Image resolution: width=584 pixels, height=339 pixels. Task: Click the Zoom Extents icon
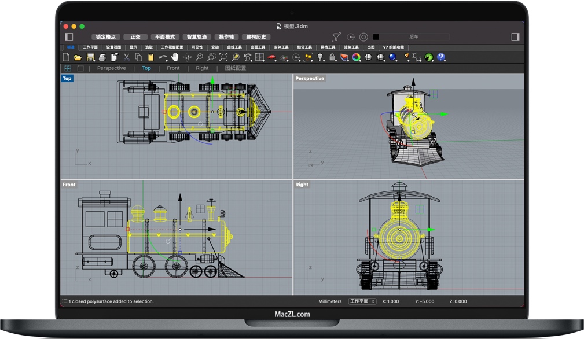point(223,57)
